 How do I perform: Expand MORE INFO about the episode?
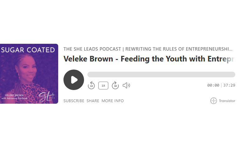[x=113, y=101]
